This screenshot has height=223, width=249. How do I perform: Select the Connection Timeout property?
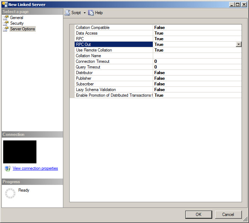click(x=114, y=61)
